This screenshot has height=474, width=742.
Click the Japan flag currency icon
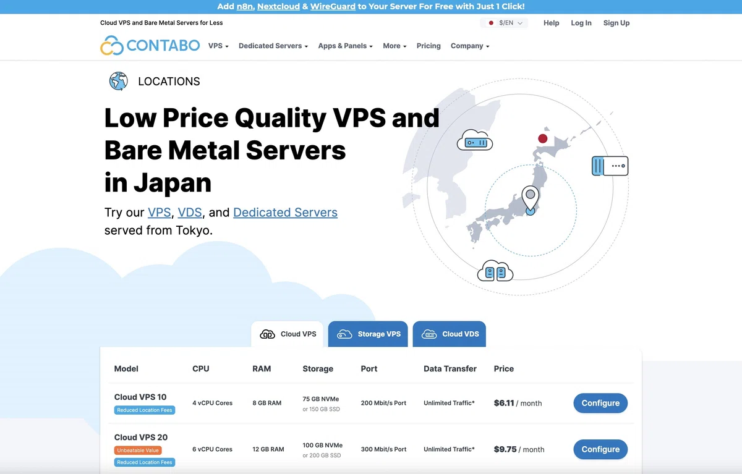[491, 23]
